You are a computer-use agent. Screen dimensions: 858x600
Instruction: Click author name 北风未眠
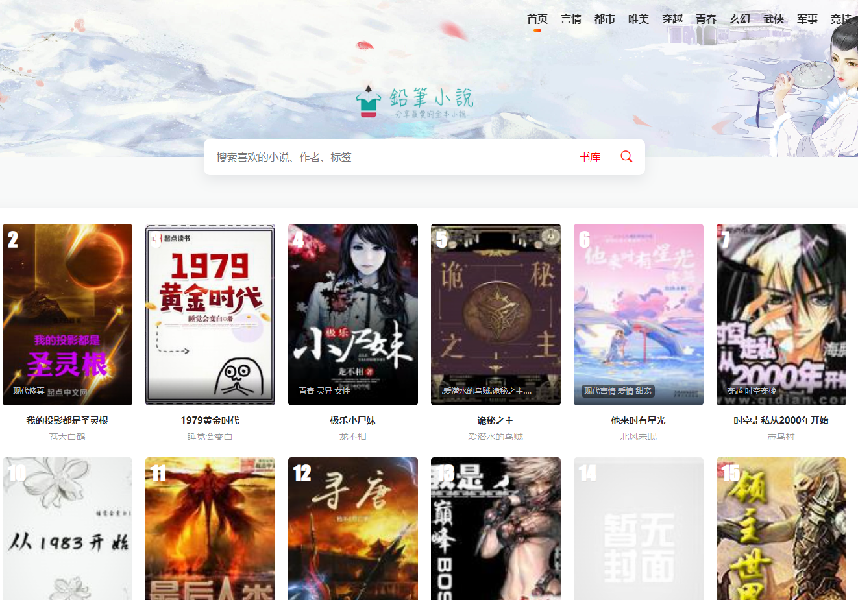[639, 437]
